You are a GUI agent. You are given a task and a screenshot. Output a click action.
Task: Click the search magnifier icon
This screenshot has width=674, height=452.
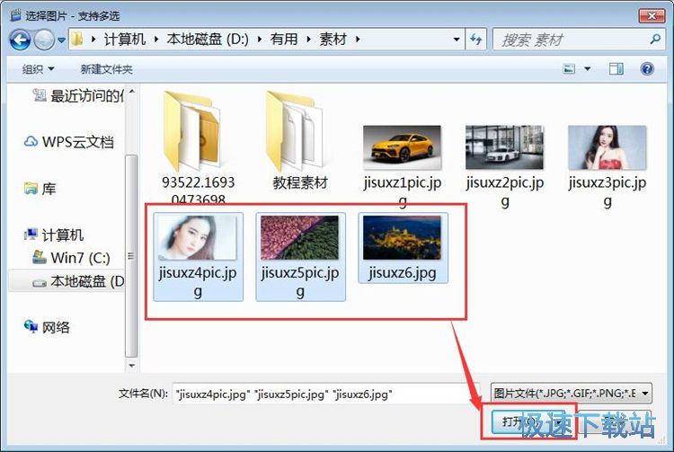655,40
